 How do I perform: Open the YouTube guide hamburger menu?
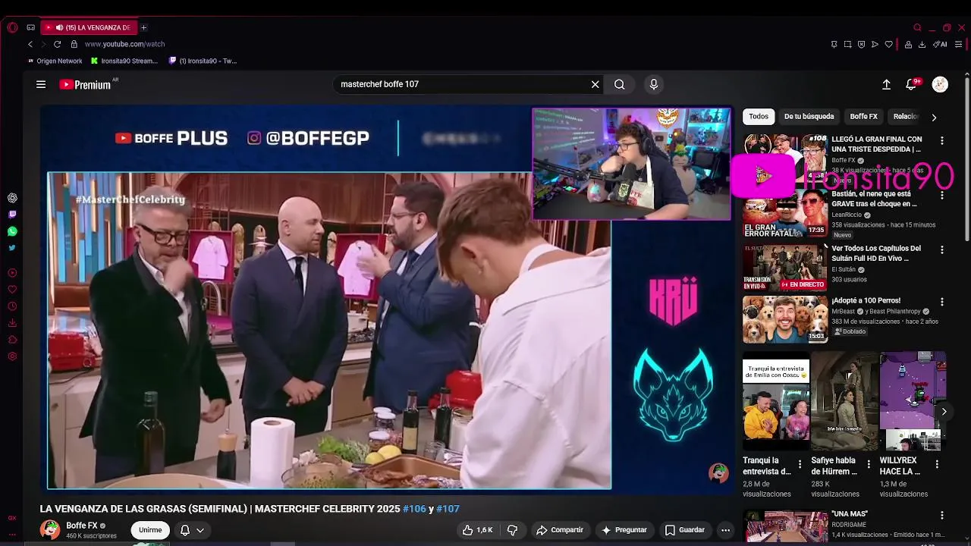(41, 84)
